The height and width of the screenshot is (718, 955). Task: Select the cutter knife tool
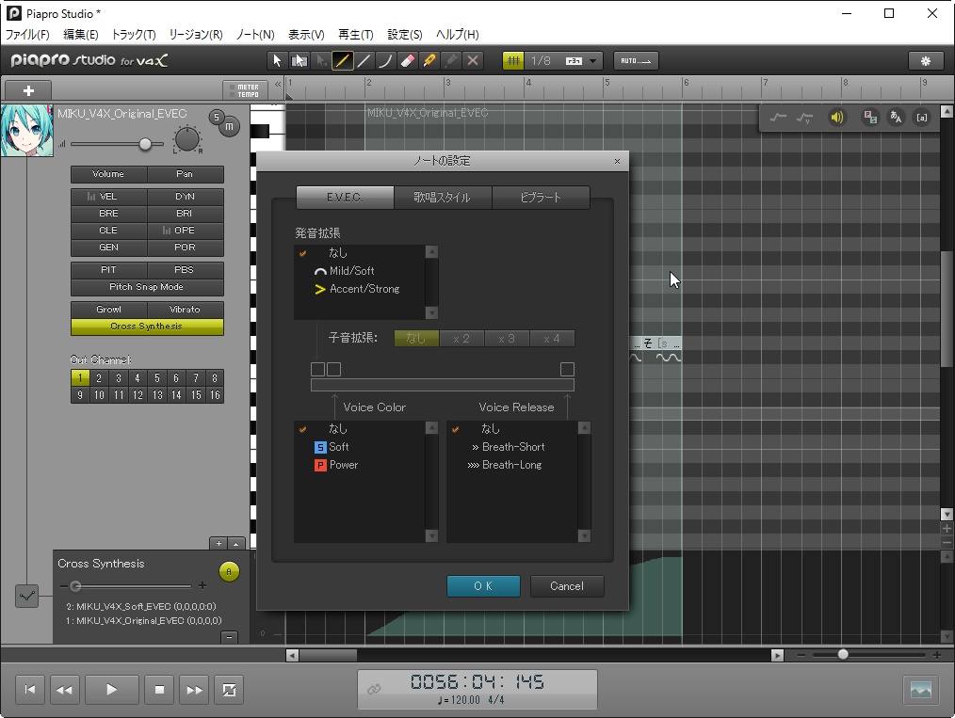pyautogui.click(x=429, y=61)
